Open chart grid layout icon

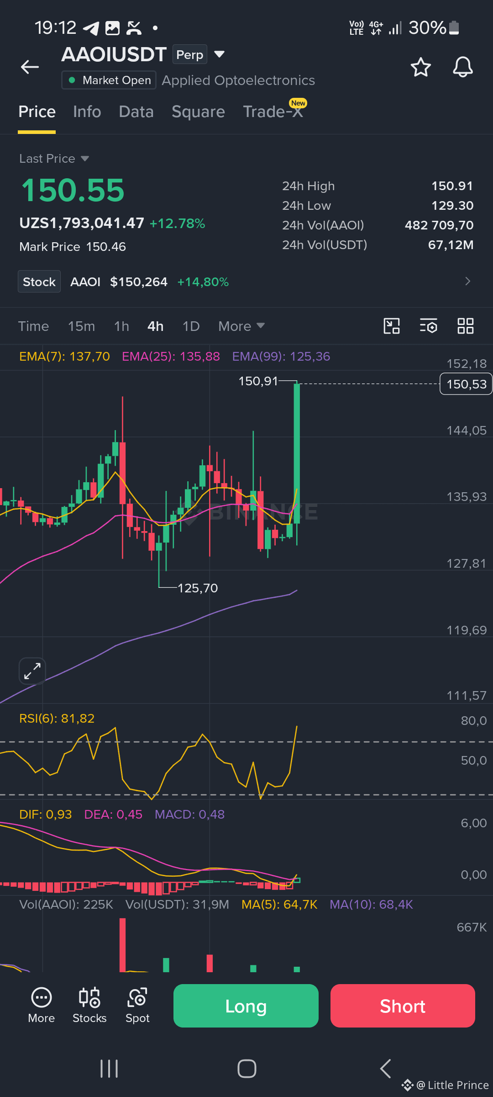[466, 326]
